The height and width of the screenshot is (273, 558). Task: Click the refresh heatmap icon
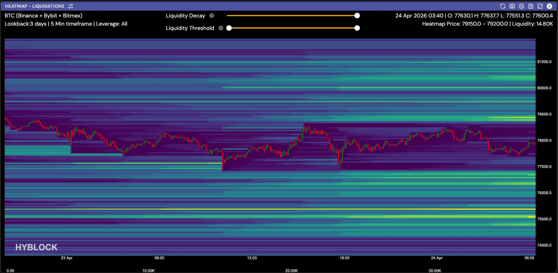[503, 6]
